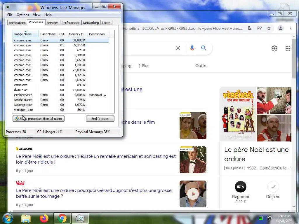Mark the film as Déjà vu
Screen dimensions: 299x224
coord(273,187)
